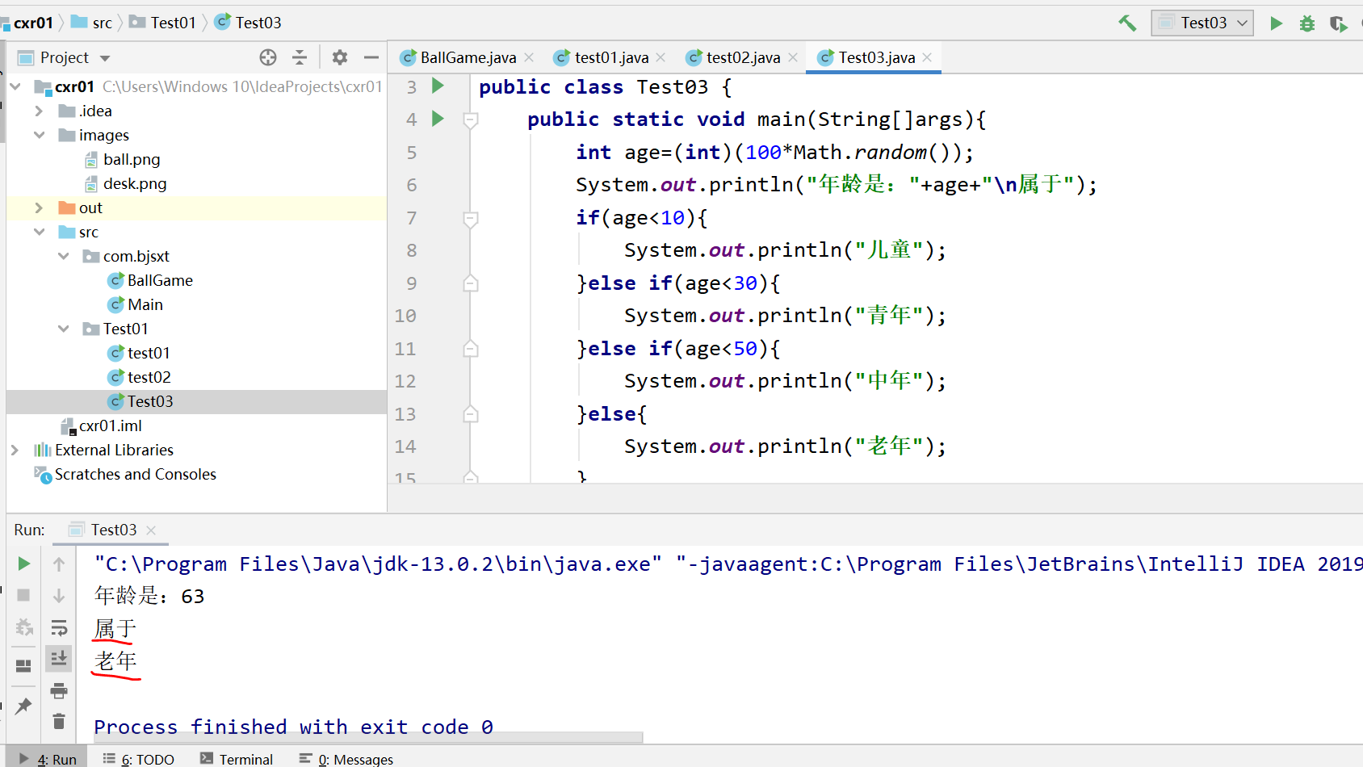
Task: Click the scroll up stack trace arrow
Action: click(x=59, y=564)
